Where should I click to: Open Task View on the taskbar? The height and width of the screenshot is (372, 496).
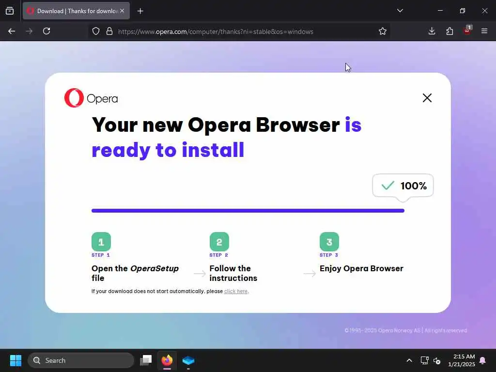[146, 360]
